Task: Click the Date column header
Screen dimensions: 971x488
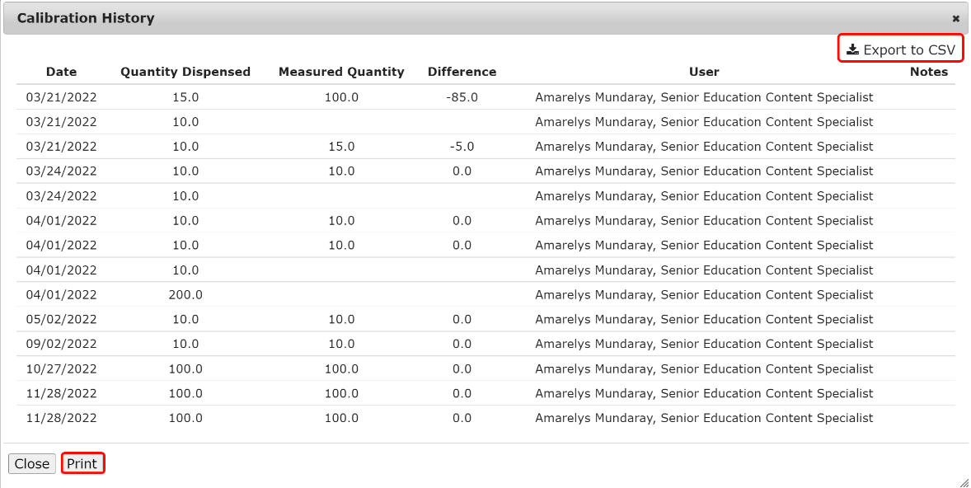Action: pos(61,72)
